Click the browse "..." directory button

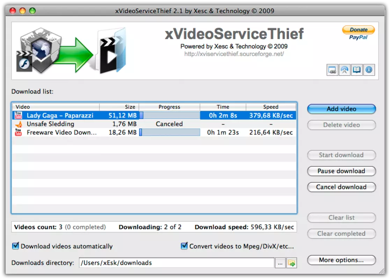280,263
